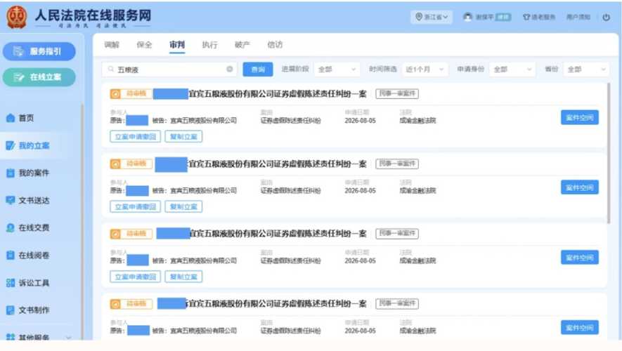Select the 审判 tab

pyautogui.click(x=177, y=44)
